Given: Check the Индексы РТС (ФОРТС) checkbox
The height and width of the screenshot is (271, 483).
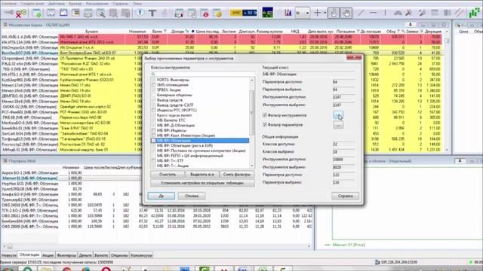Looking at the screenshot, I should click(x=153, y=110).
